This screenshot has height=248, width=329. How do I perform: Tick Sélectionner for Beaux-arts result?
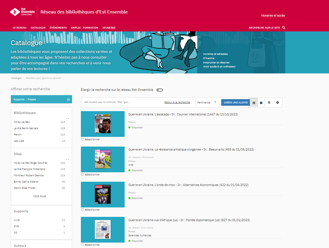point(82,174)
